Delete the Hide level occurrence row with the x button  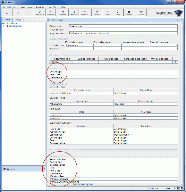(x=175, y=62)
